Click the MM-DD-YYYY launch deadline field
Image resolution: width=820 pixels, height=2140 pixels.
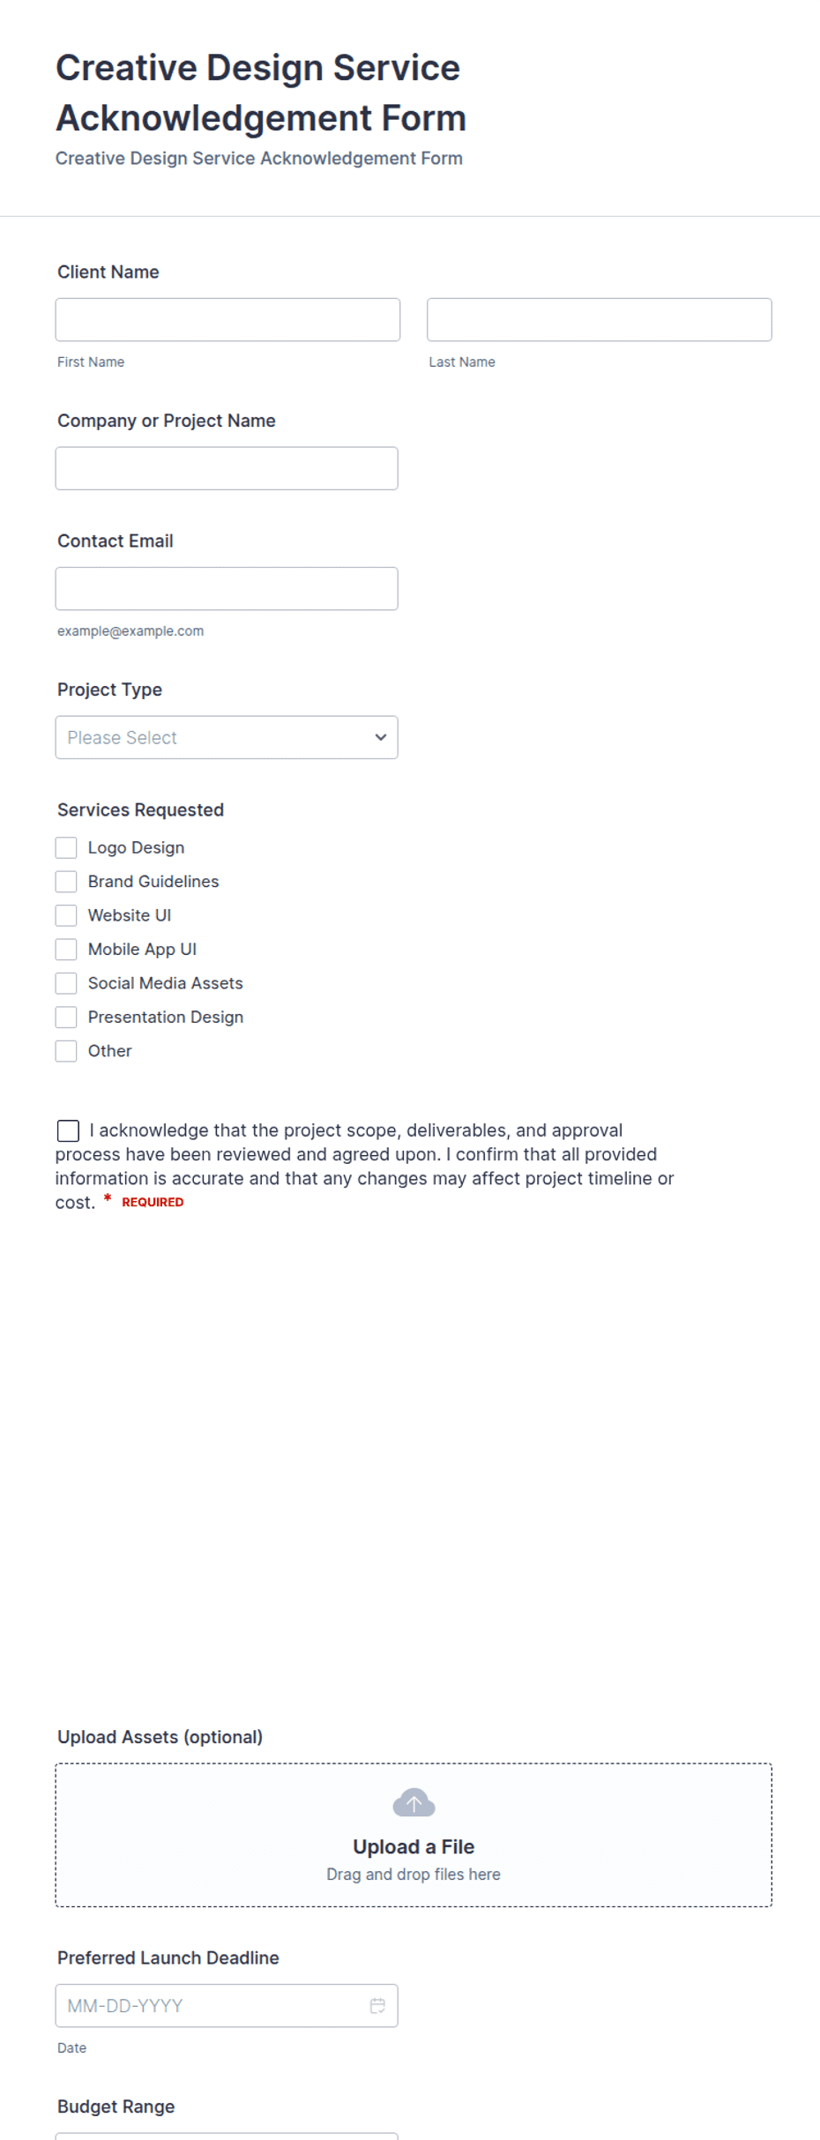(227, 2005)
